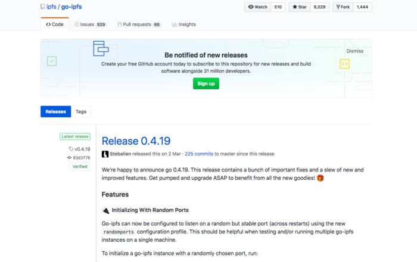Click the Watch button
Viewport: 417px width, 262px height.
click(258, 7)
